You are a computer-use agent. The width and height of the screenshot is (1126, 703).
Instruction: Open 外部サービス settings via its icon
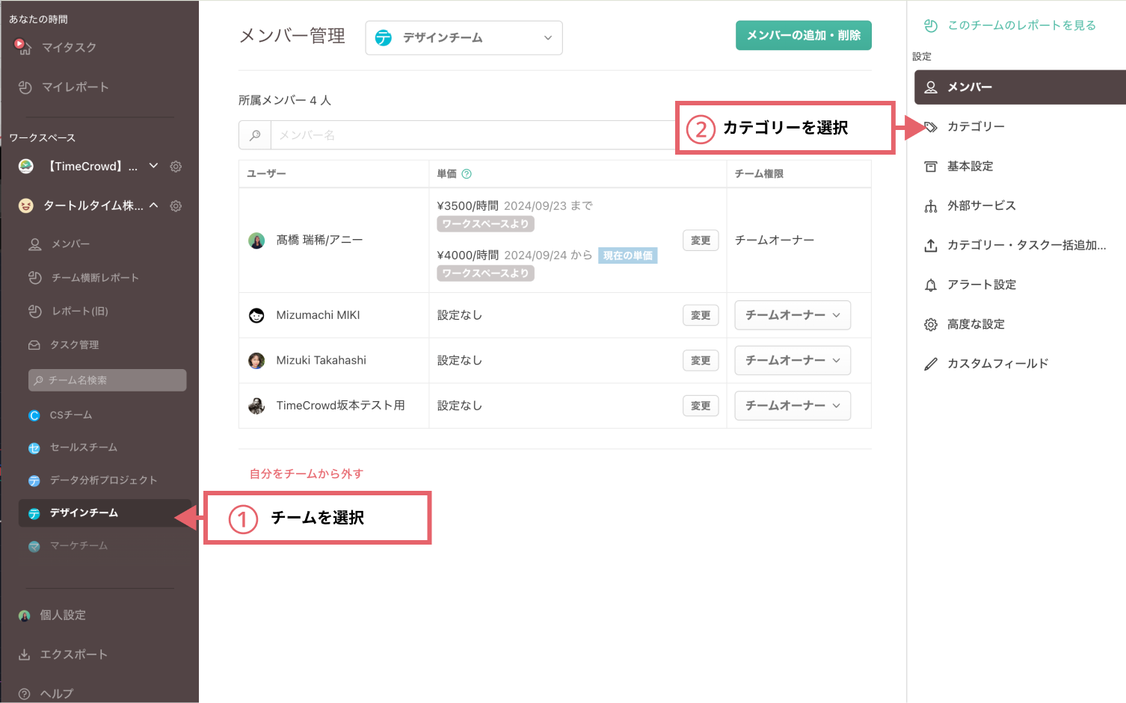click(x=931, y=206)
